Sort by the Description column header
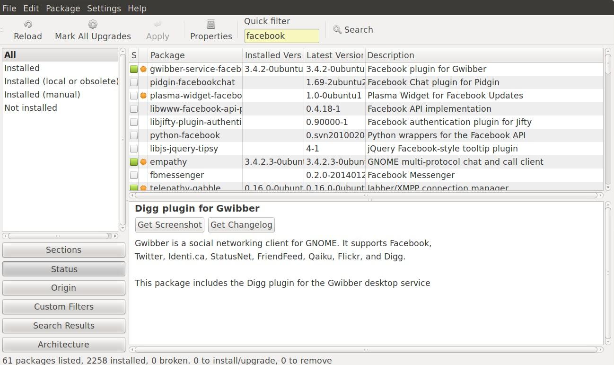This screenshot has width=614, height=365. click(x=484, y=55)
